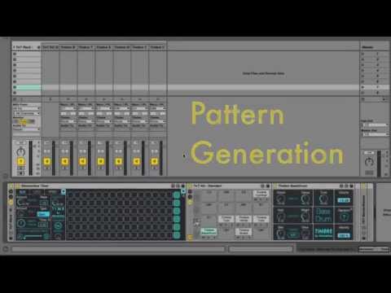Screen dimensions: 391x293
Task: Launch the highlighted teal clip slot
Action: [x=28, y=87]
